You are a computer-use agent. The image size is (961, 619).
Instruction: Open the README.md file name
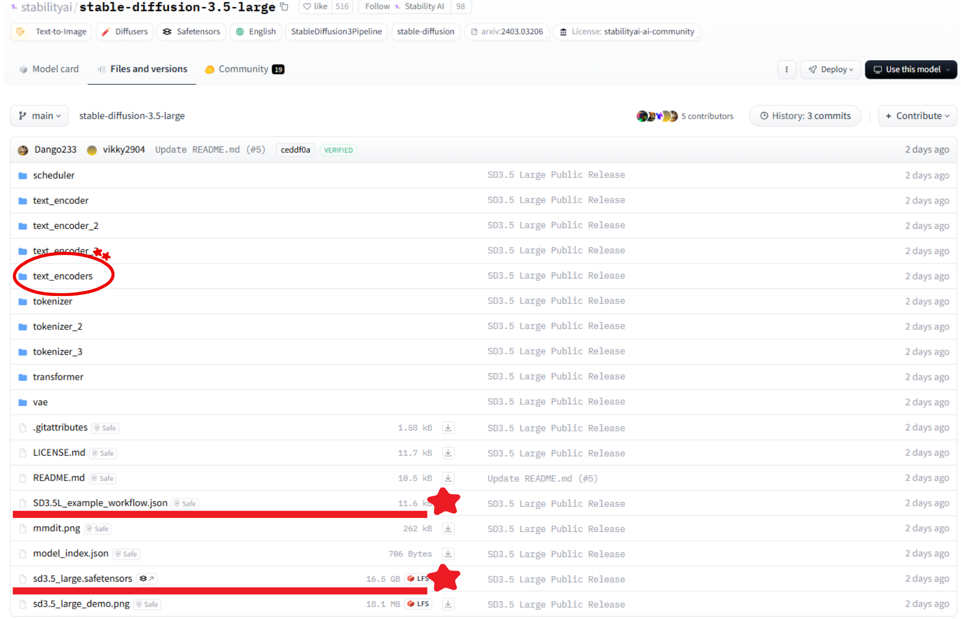[x=59, y=478]
